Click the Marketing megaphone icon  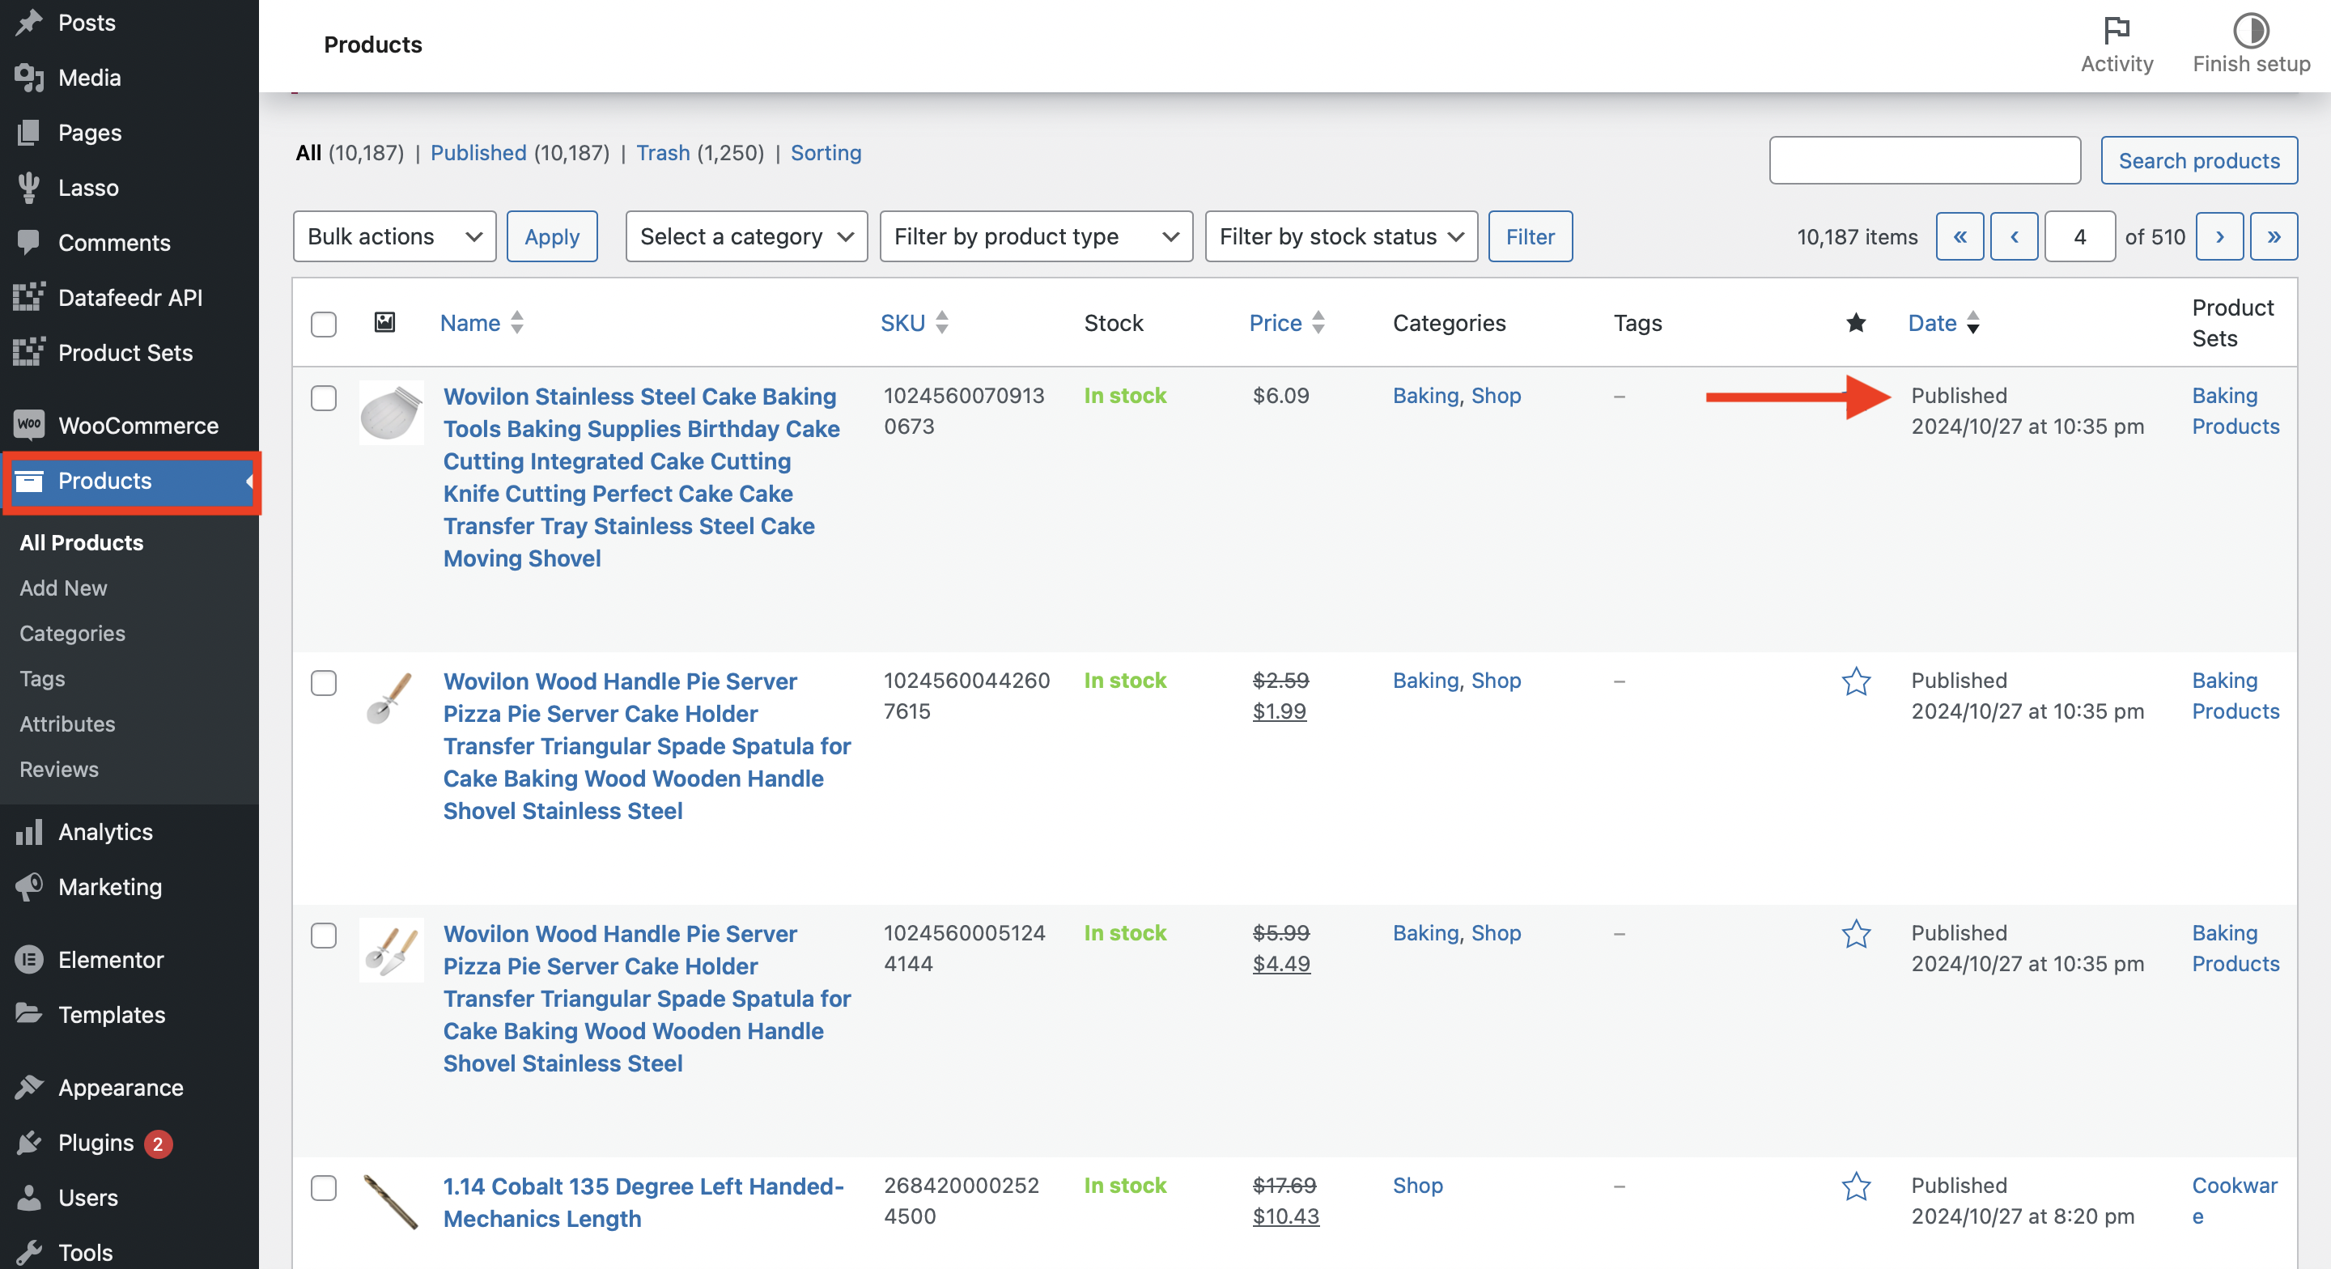(29, 887)
